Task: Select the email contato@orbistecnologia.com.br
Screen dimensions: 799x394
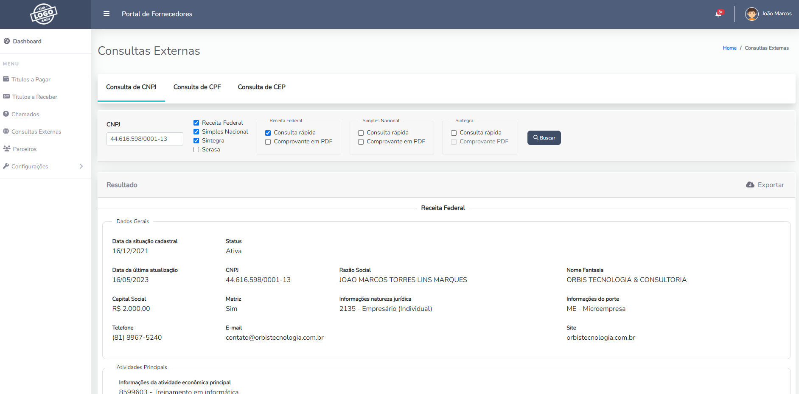Action: [x=275, y=338]
